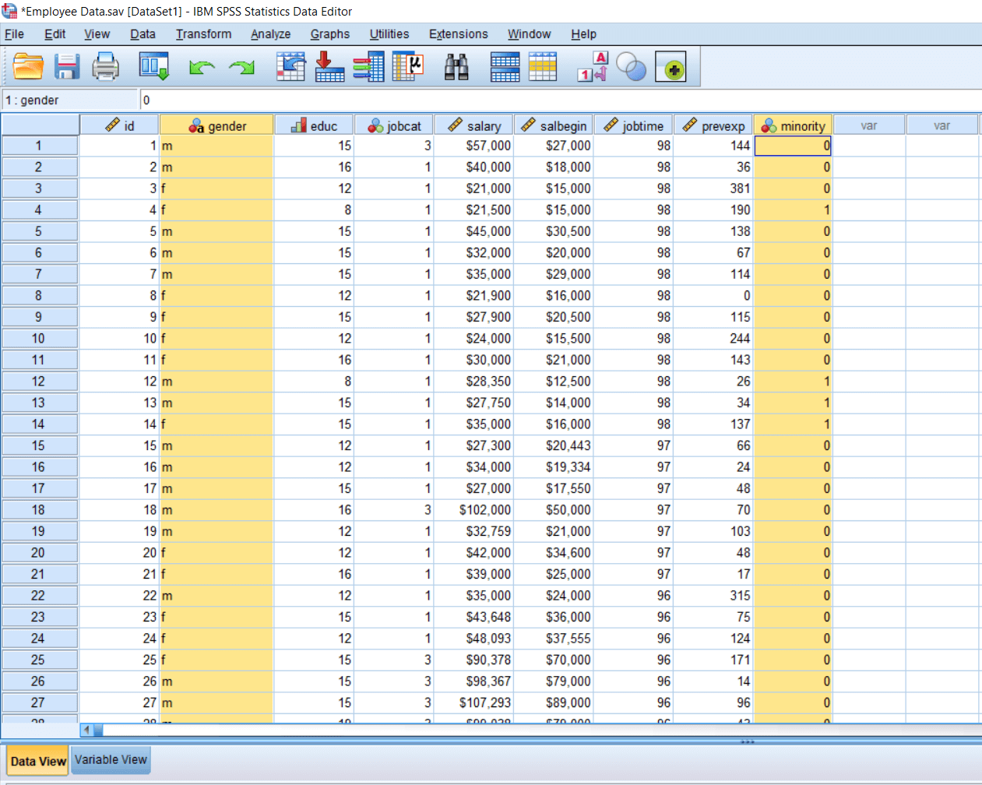The height and width of the screenshot is (785, 982).
Task: Click the Find binoculars icon
Action: [x=456, y=67]
